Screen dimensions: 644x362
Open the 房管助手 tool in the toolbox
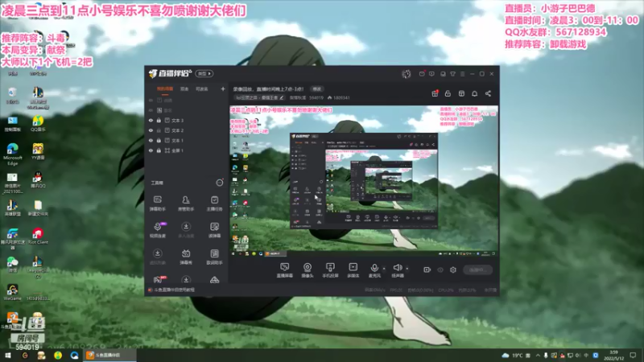pos(186,204)
